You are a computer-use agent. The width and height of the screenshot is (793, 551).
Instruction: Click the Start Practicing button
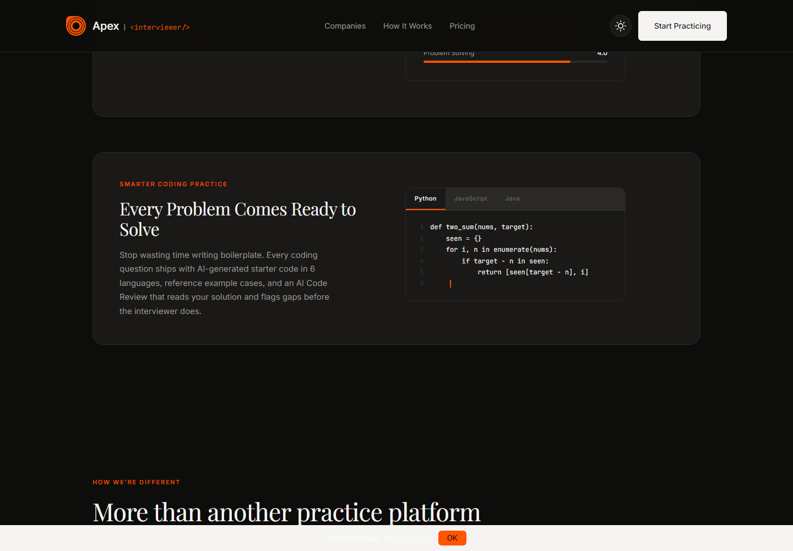click(682, 26)
